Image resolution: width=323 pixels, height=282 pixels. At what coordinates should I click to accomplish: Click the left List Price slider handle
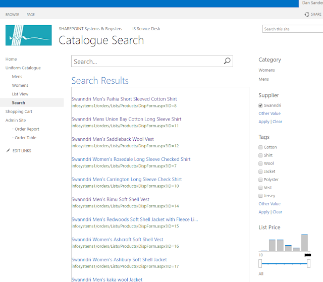click(260, 263)
